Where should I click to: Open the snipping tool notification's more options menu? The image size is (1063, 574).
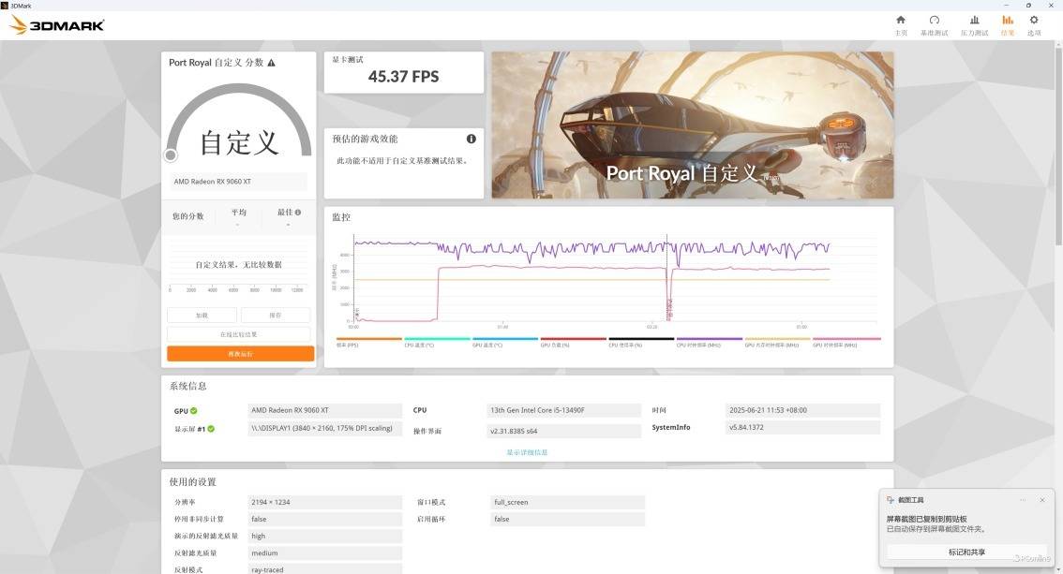click(1023, 500)
